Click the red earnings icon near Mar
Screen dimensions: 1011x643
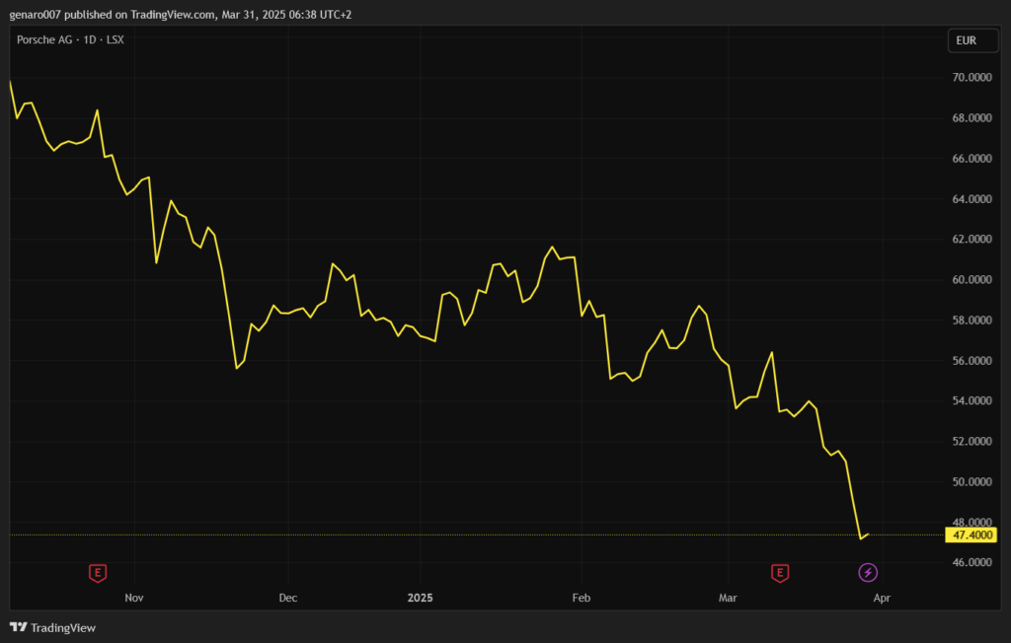click(x=780, y=572)
